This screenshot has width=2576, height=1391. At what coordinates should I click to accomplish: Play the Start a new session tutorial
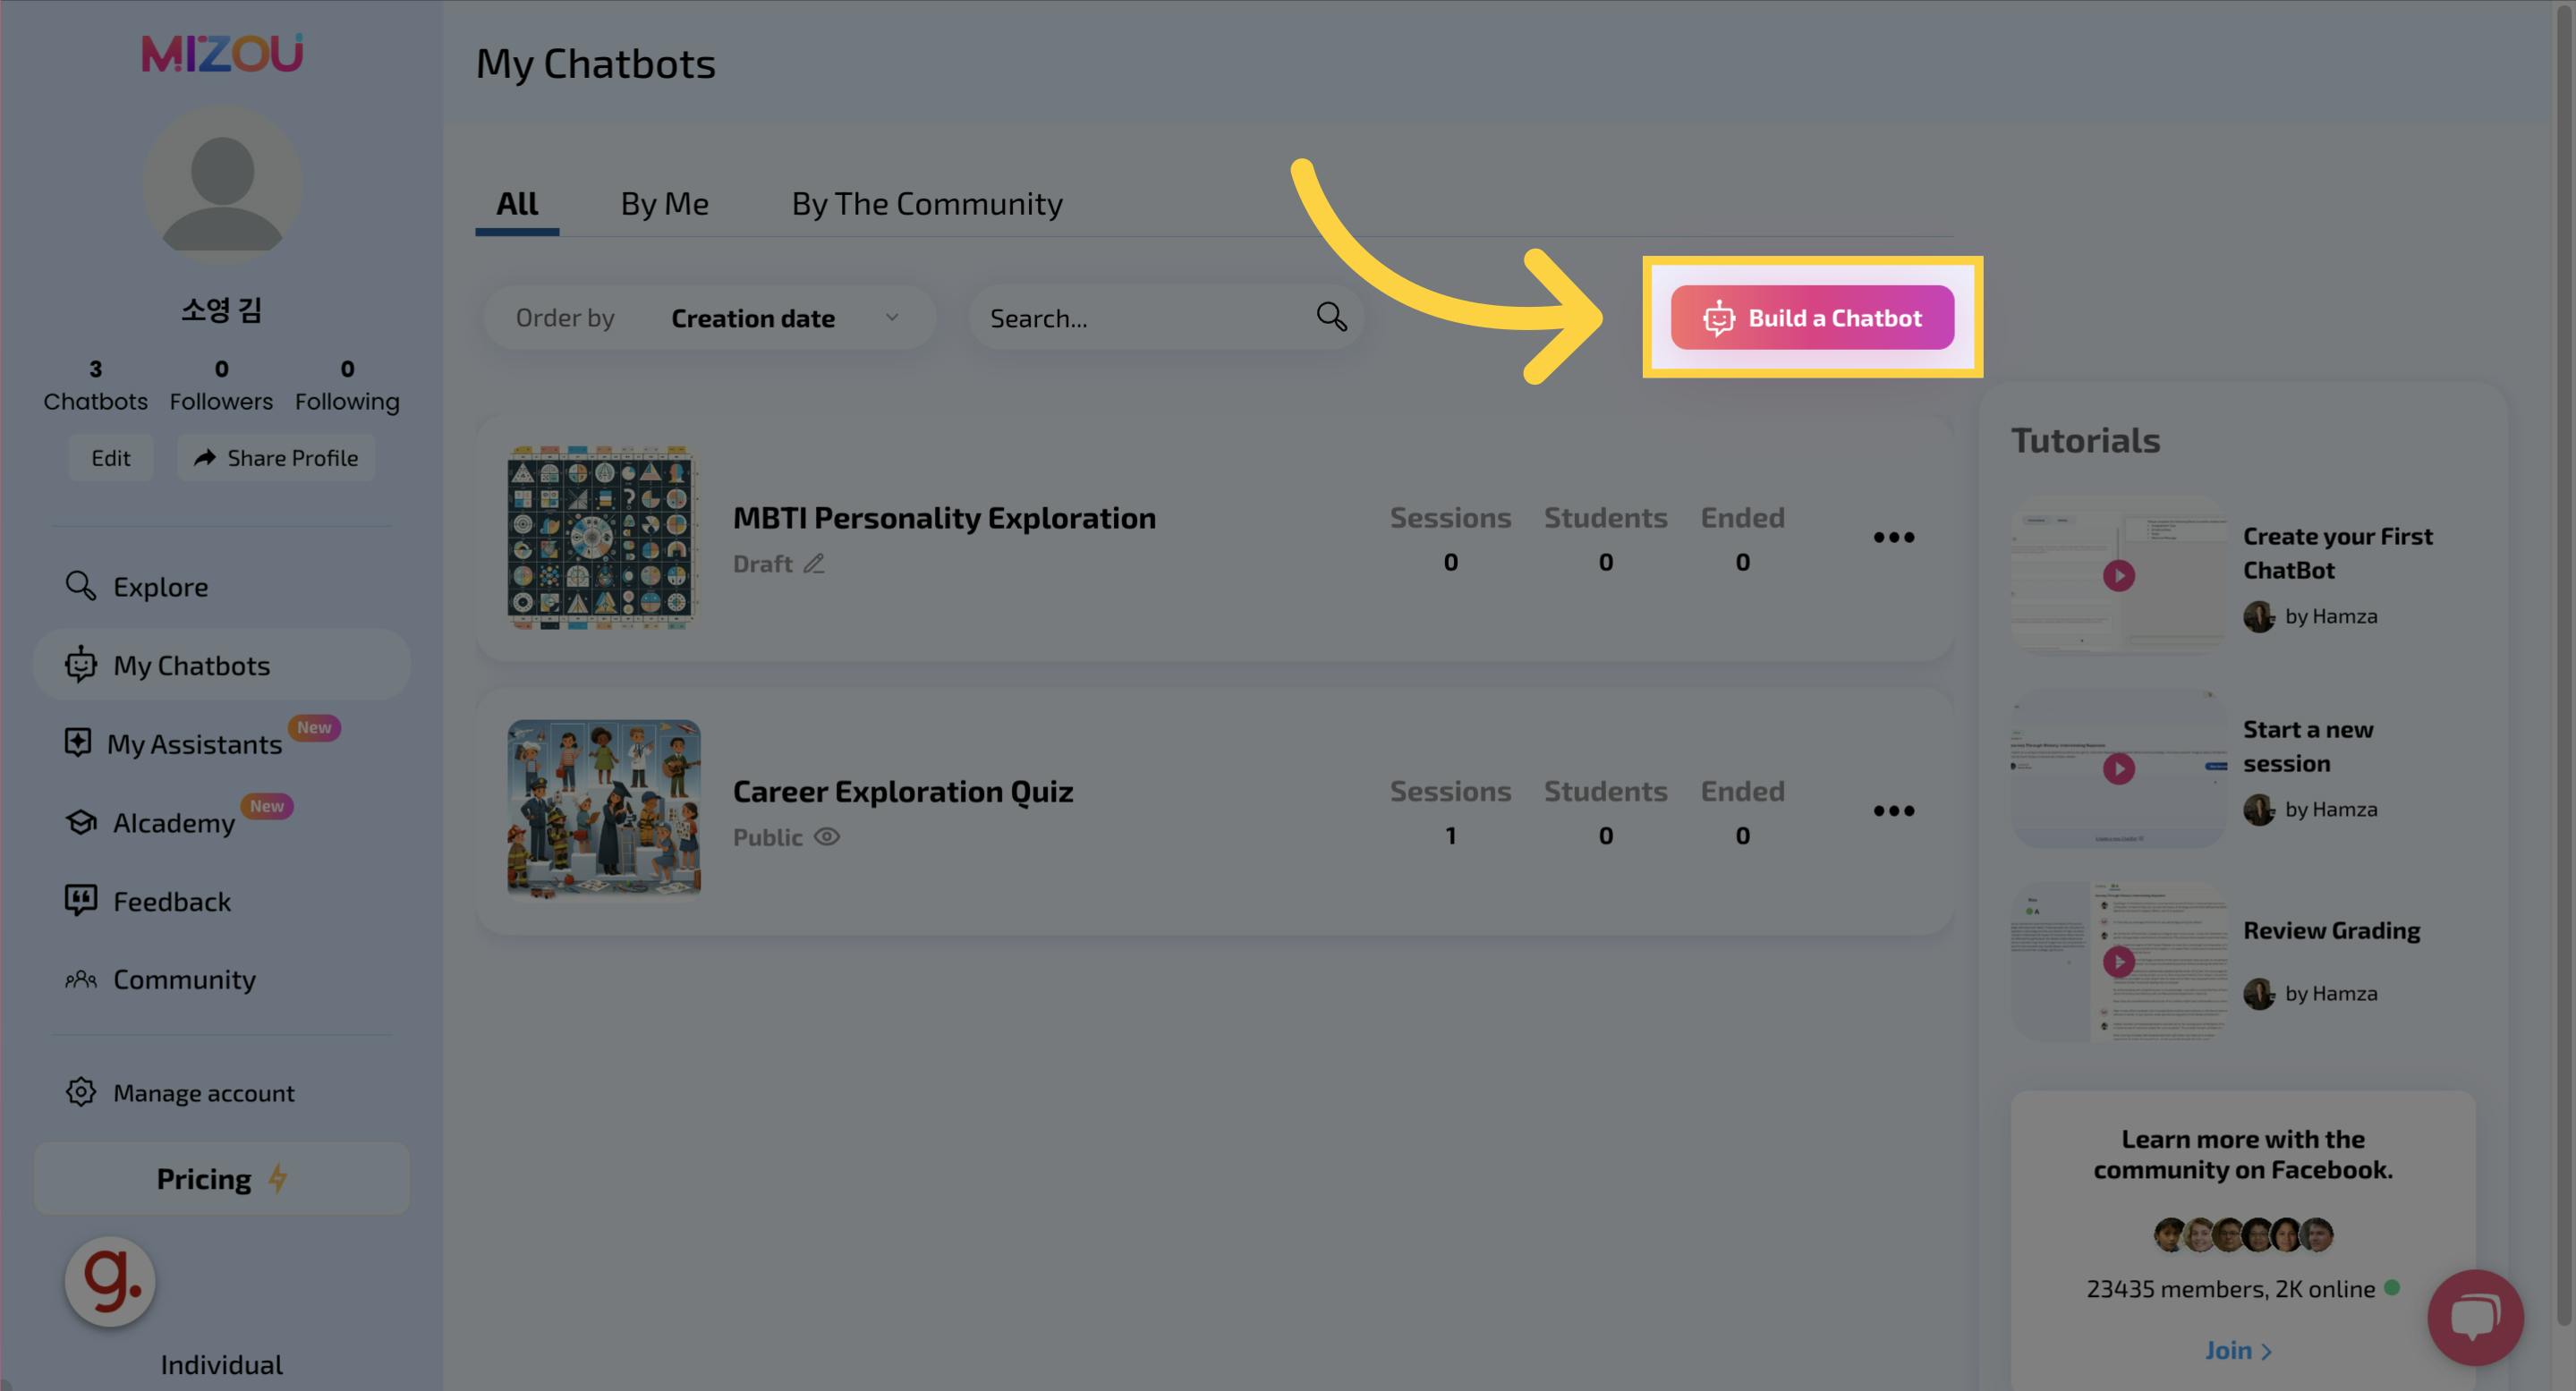2118,768
